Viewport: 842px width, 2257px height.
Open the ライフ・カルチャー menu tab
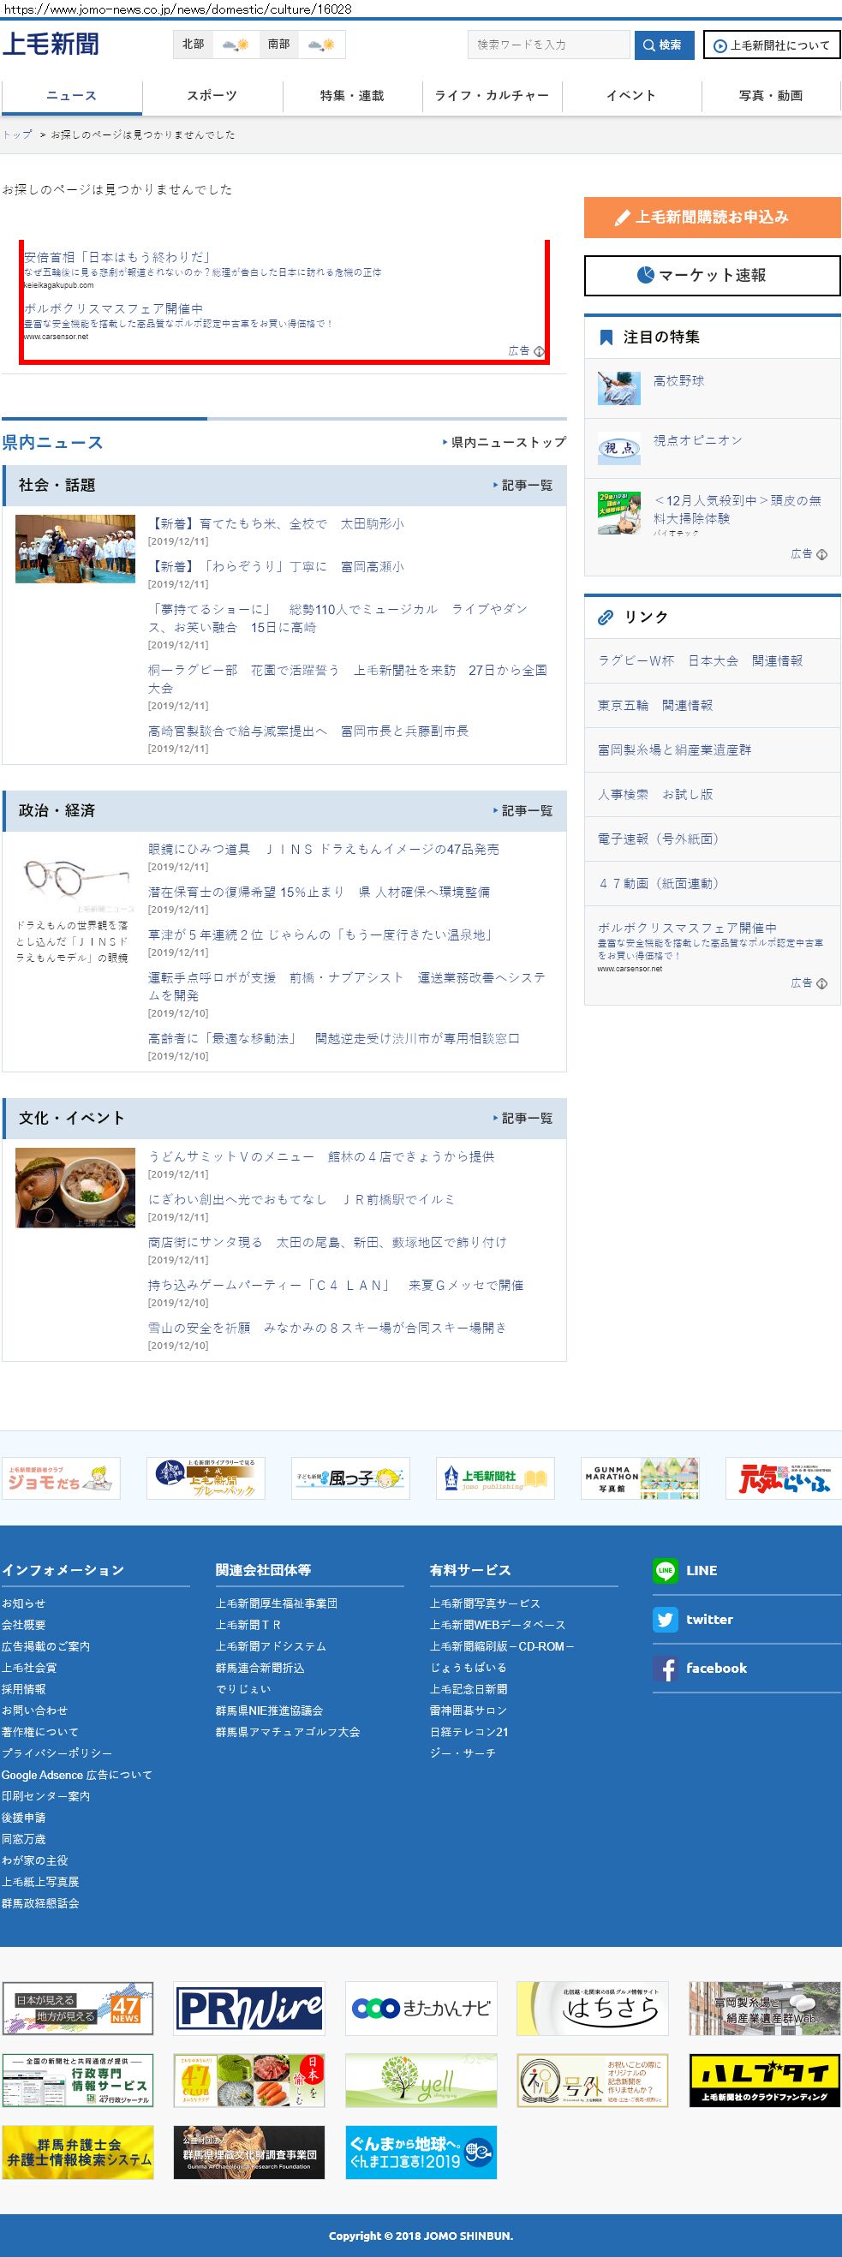[x=492, y=95]
